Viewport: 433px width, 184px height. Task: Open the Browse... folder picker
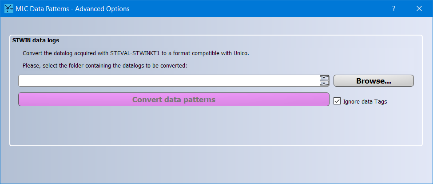pos(373,81)
